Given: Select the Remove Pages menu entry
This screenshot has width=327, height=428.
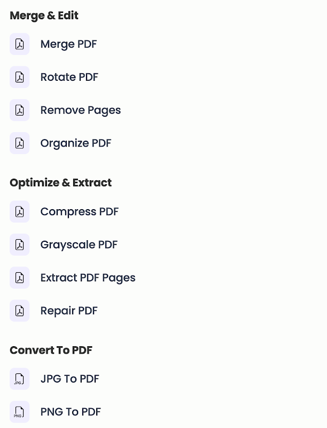Looking at the screenshot, I should tap(81, 111).
